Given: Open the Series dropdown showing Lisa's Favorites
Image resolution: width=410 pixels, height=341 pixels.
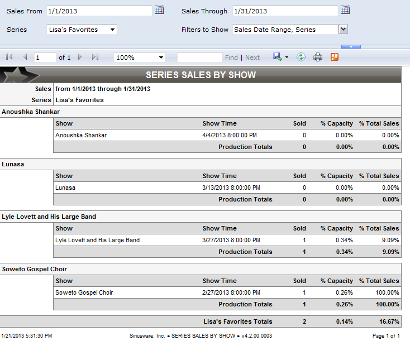Looking at the screenshot, I should point(82,30).
